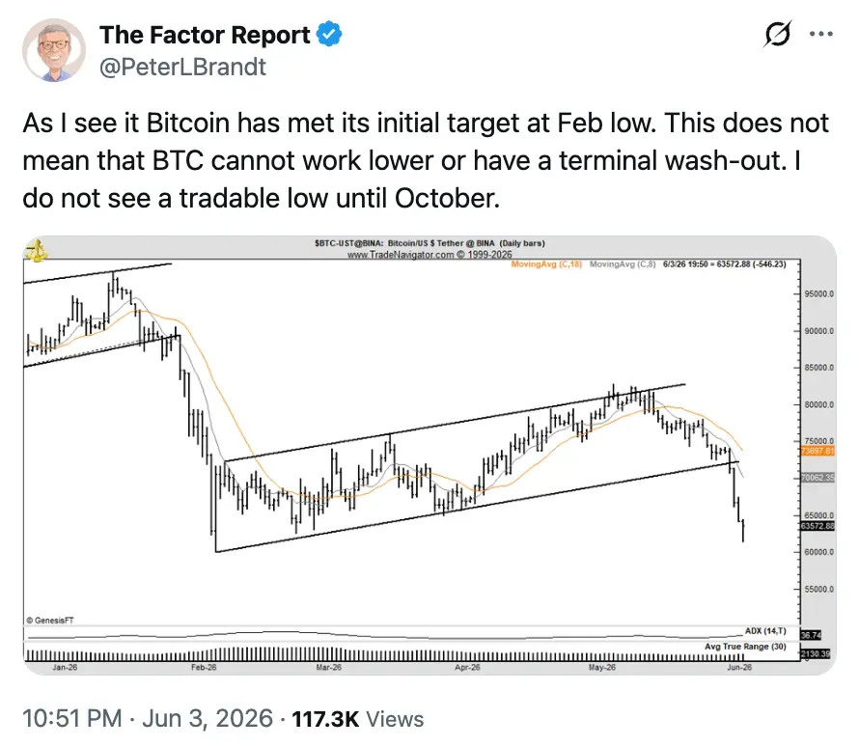Viewport: 859px width, 747px height.
Task: Click the ADX (14,T) indicator label
Action: 765,631
